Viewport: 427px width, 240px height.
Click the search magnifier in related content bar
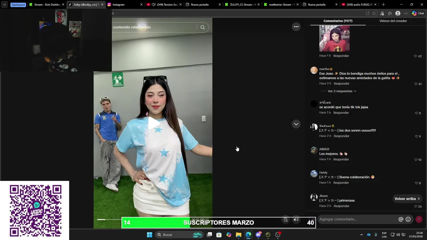[x=202, y=27]
